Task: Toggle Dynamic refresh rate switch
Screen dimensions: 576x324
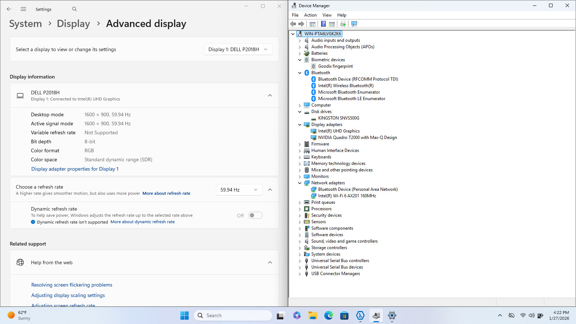Action: point(256,215)
